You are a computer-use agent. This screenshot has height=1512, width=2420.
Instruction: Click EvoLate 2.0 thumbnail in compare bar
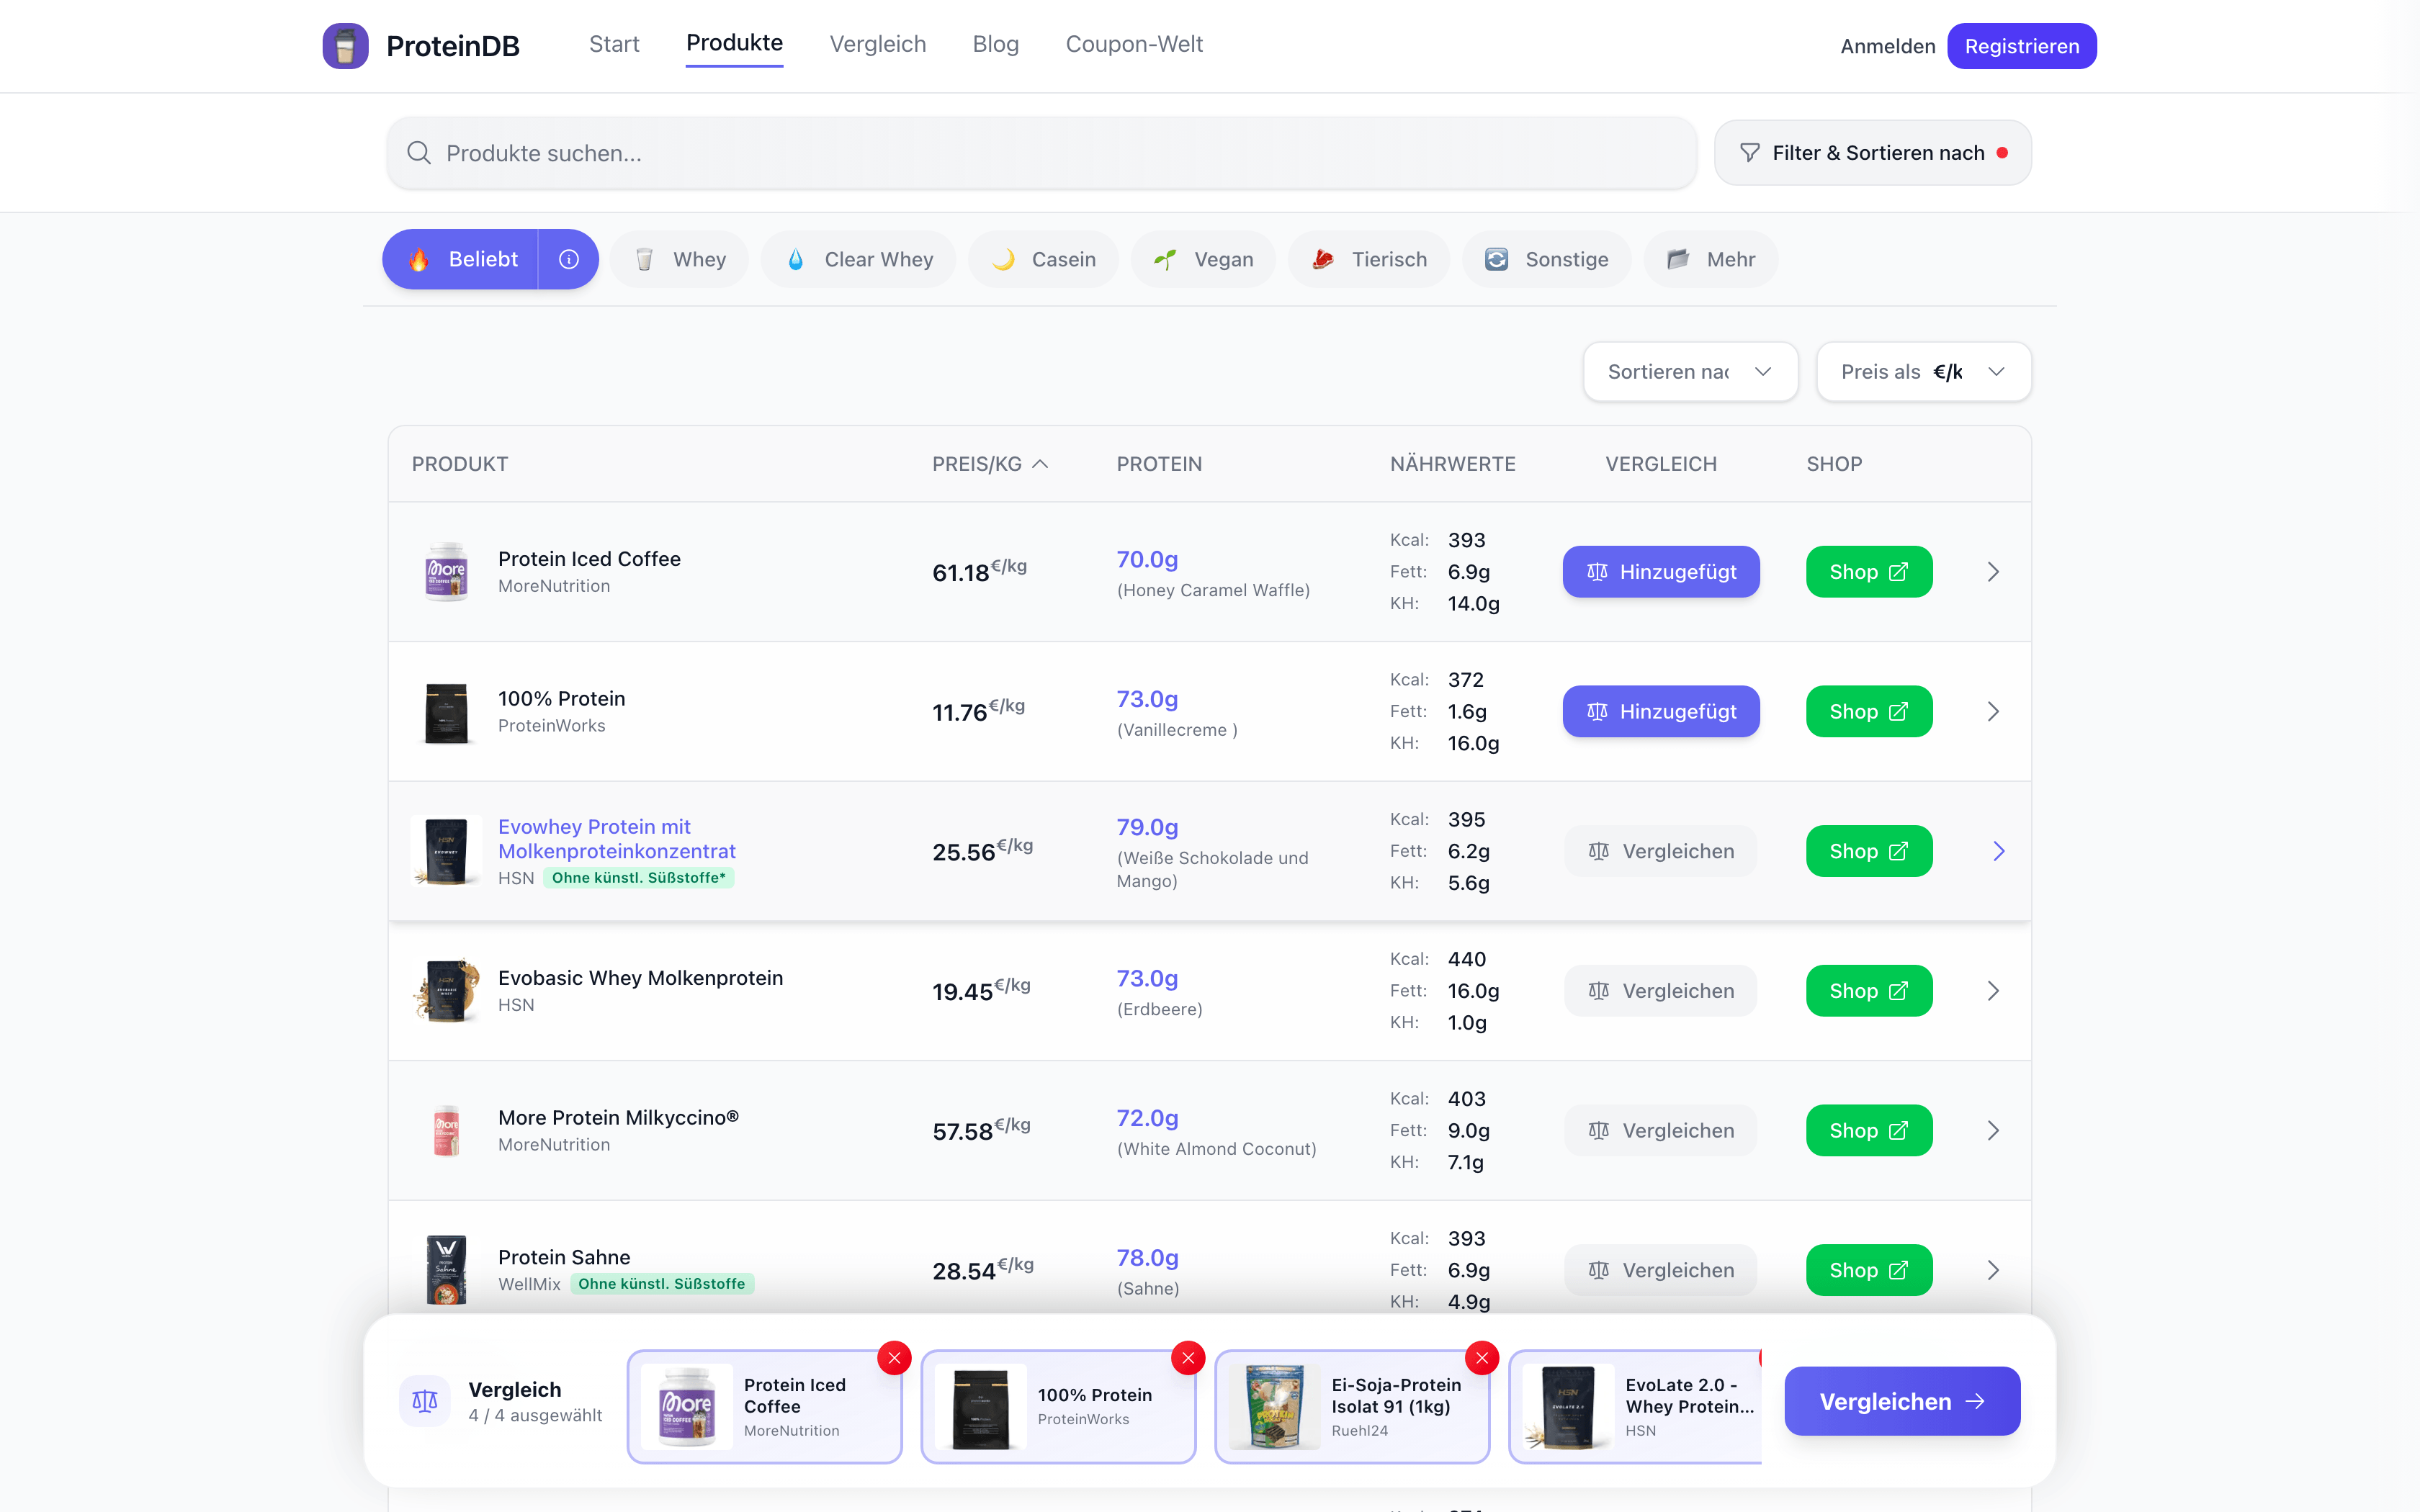tap(1568, 1407)
